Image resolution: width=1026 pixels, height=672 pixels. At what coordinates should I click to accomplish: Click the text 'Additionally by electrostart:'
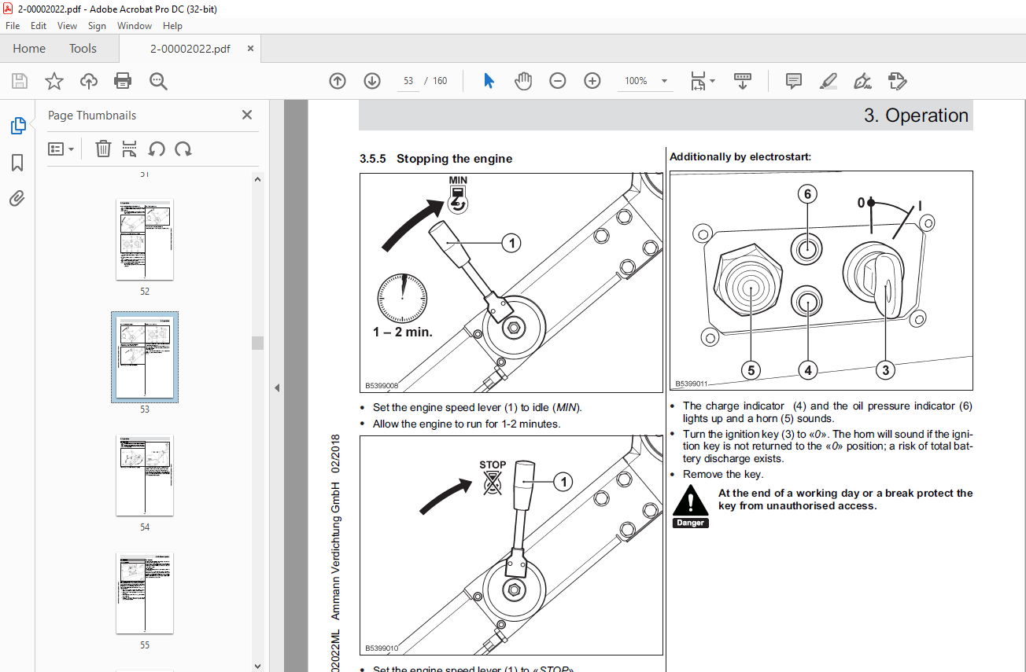click(x=740, y=157)
